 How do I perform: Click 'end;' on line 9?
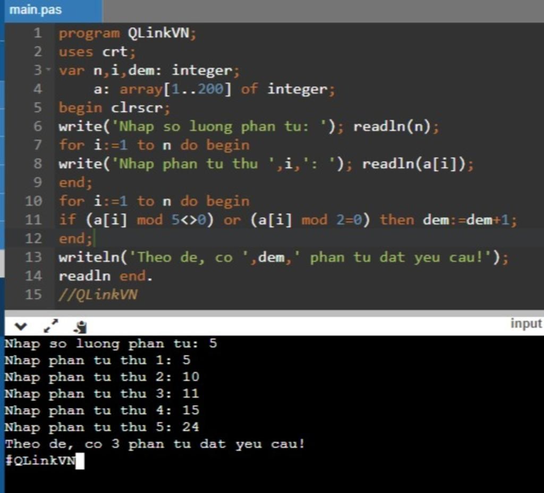(x=75, y=183)
